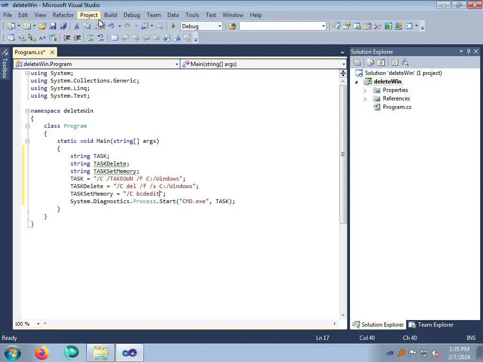Toggle a bookmark on the current line
Screen dimensions: 483x362
tap(114, 38)
